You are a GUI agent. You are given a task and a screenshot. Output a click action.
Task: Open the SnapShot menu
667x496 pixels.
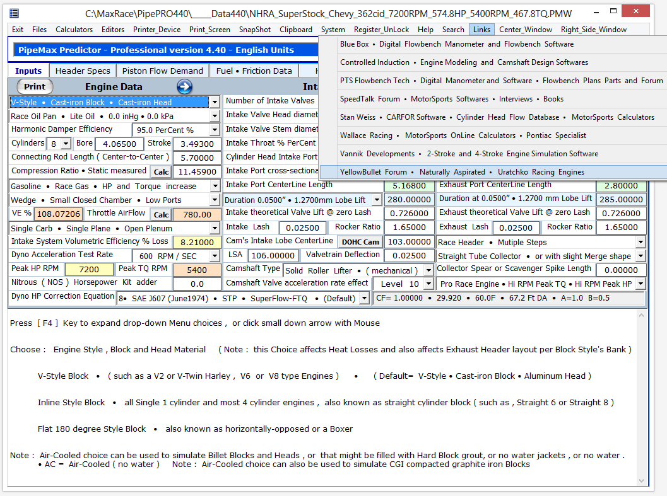(255, 30)
